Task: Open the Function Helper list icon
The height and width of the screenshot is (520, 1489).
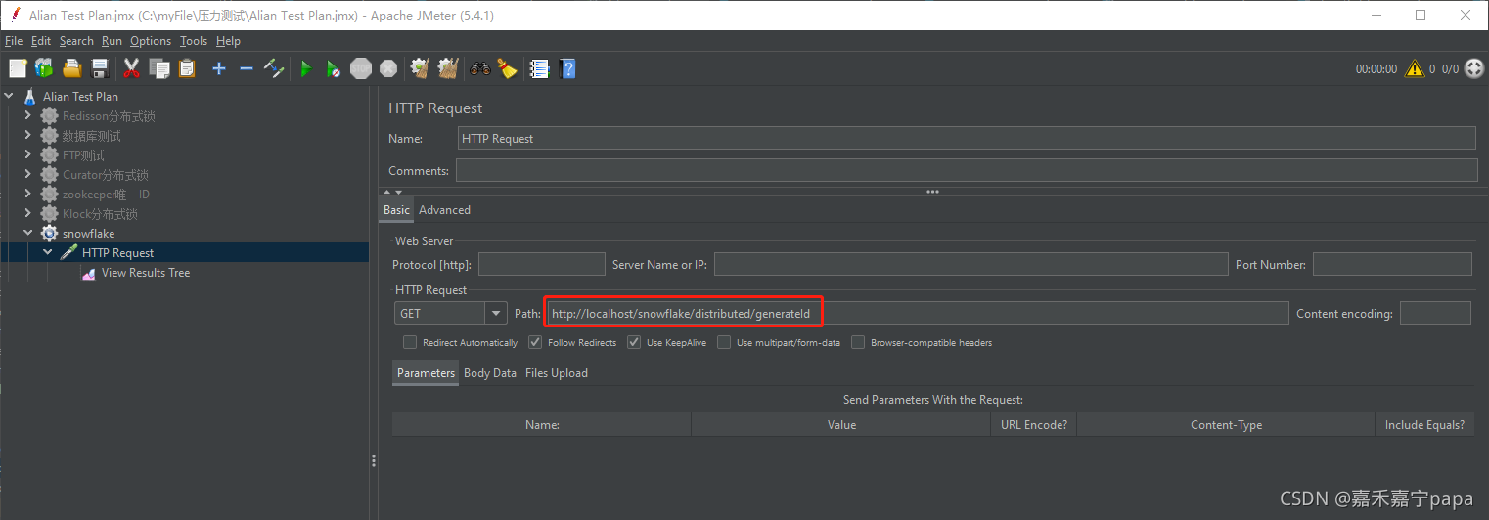Action: tap(539, 68)
